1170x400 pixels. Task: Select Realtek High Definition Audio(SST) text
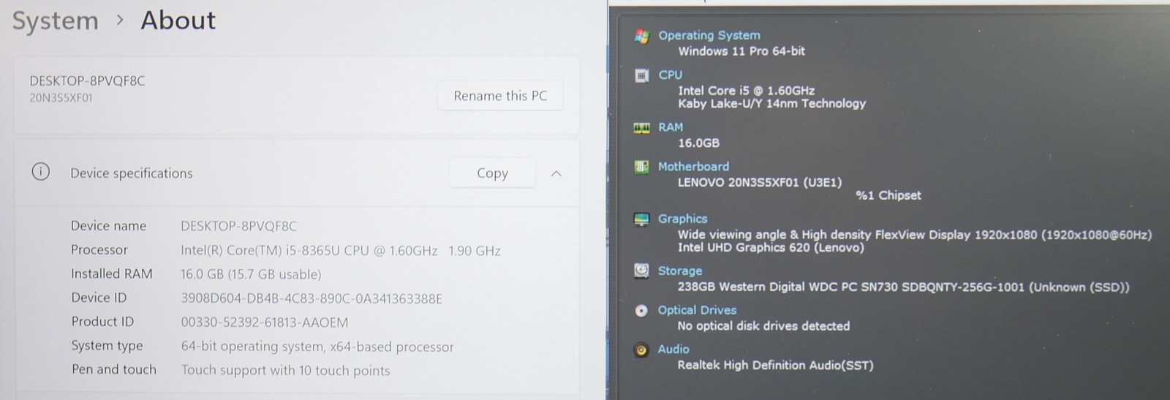pyautogui.click(x=775, y=366)
